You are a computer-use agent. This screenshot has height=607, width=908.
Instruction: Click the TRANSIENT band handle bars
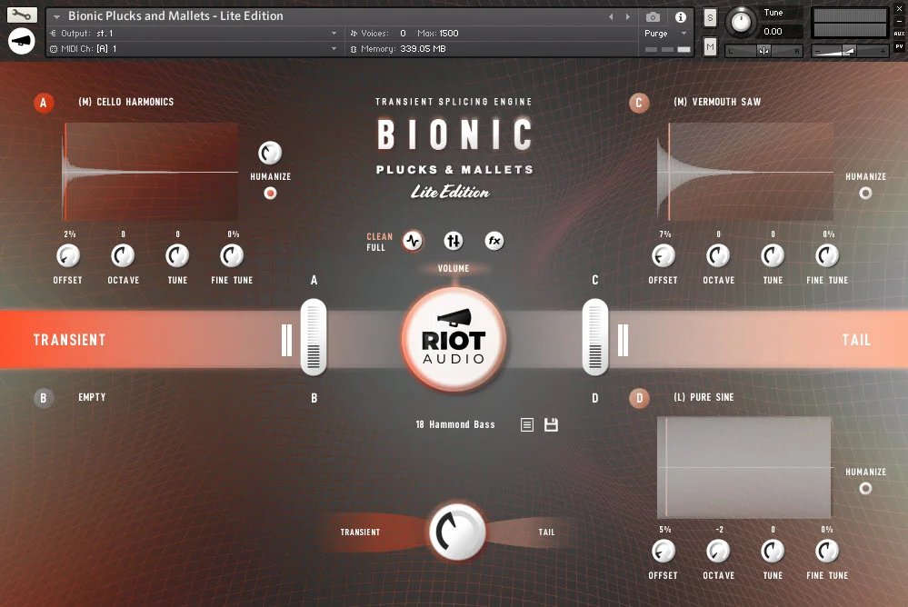(286, 340)
